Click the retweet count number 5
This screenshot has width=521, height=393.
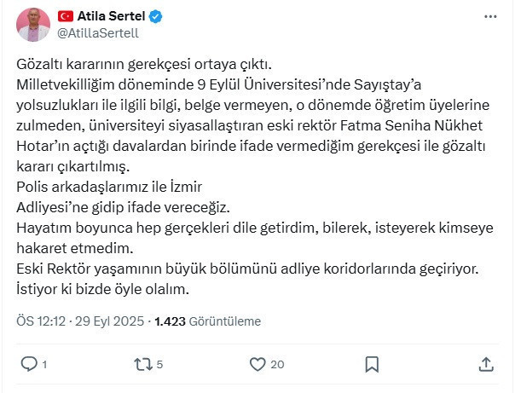click(x=159, y=365)
